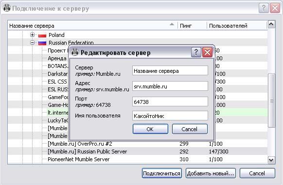Viewport: 283px width, 185px height.
Task: Click the Russian Federation flag icon
Action: 42,43
